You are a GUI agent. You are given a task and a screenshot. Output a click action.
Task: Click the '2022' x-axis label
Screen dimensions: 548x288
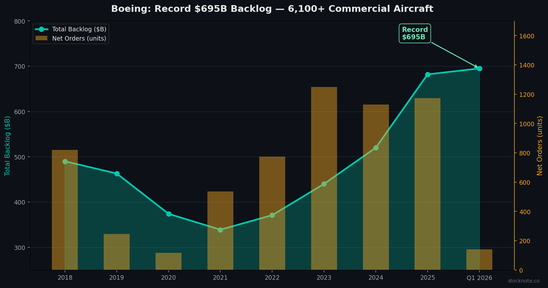pos(272,278)
